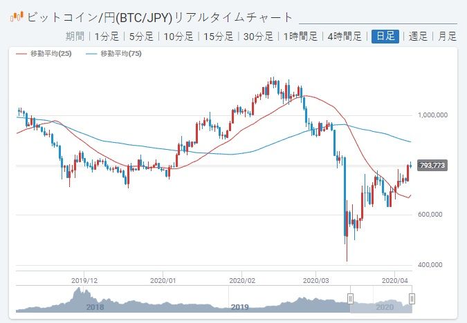Choose the 1時間足 timeframe
Screen dimensions: 467x323
pos(301,37)
